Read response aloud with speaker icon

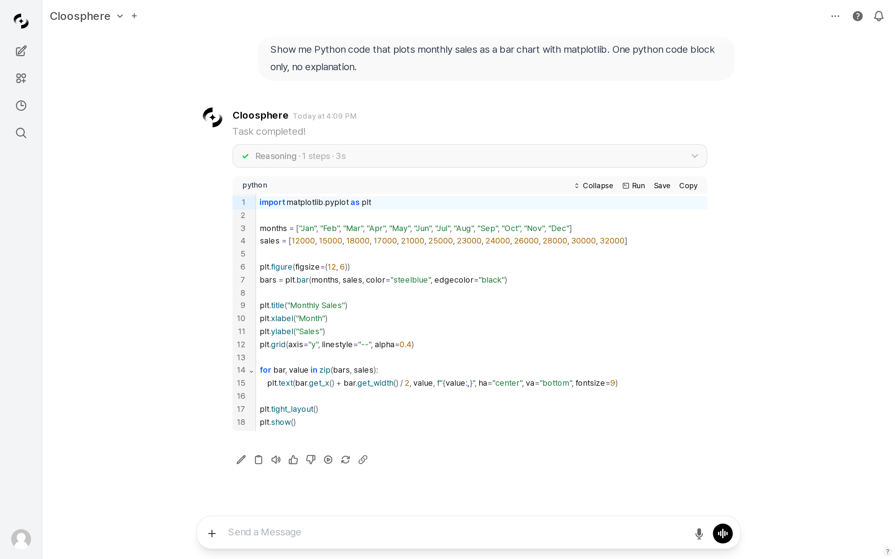click(276, 460)
